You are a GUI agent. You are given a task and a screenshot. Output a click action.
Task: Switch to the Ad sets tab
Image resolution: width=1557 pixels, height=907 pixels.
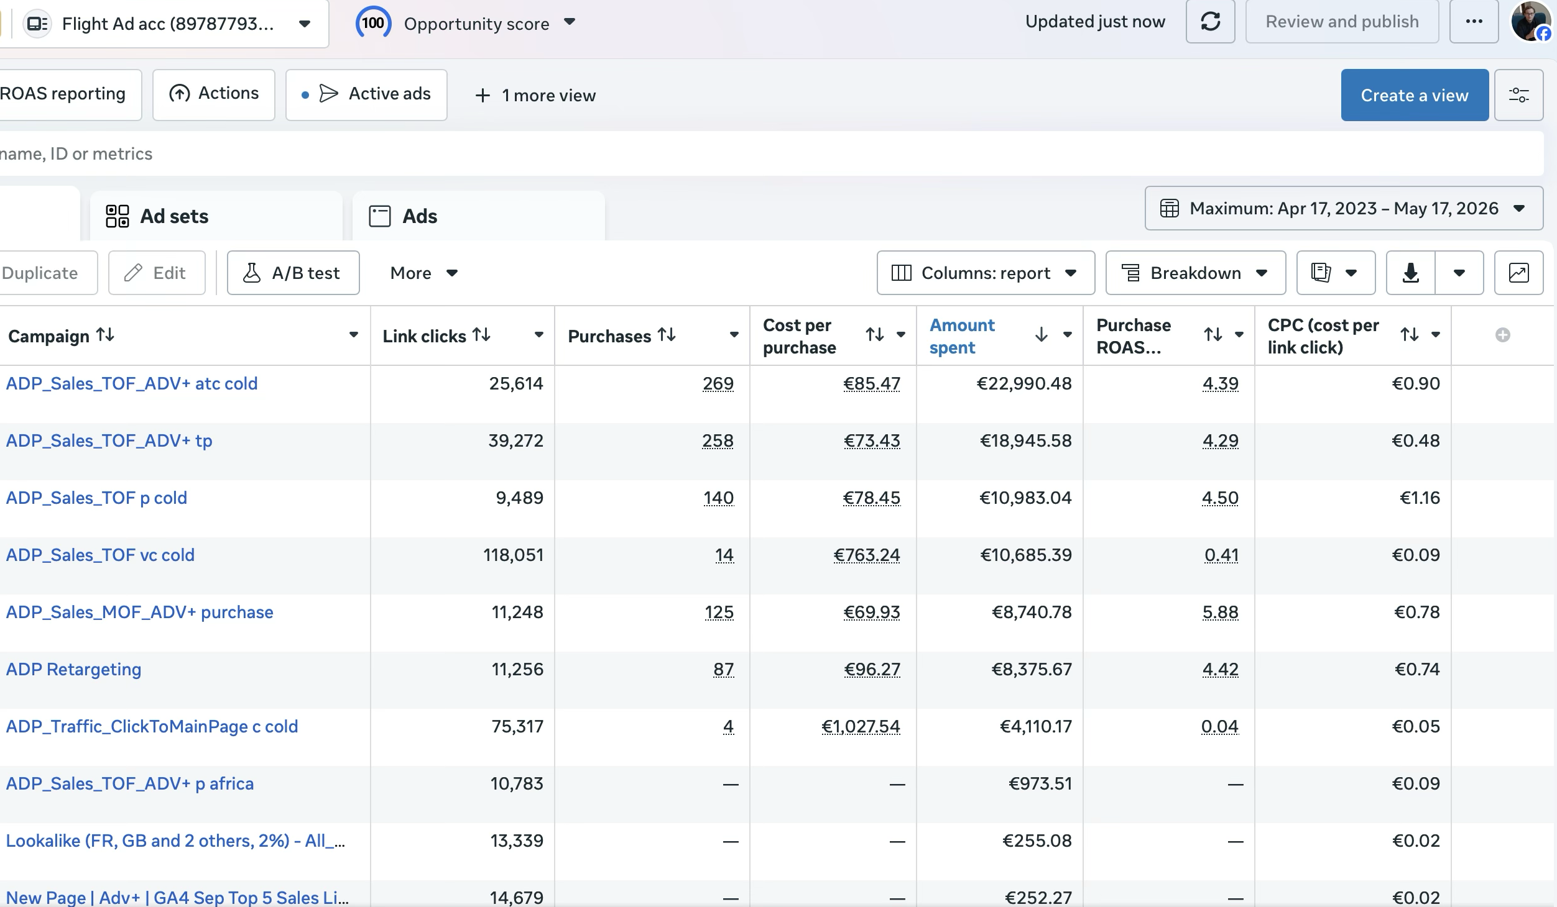coord(216,216)
